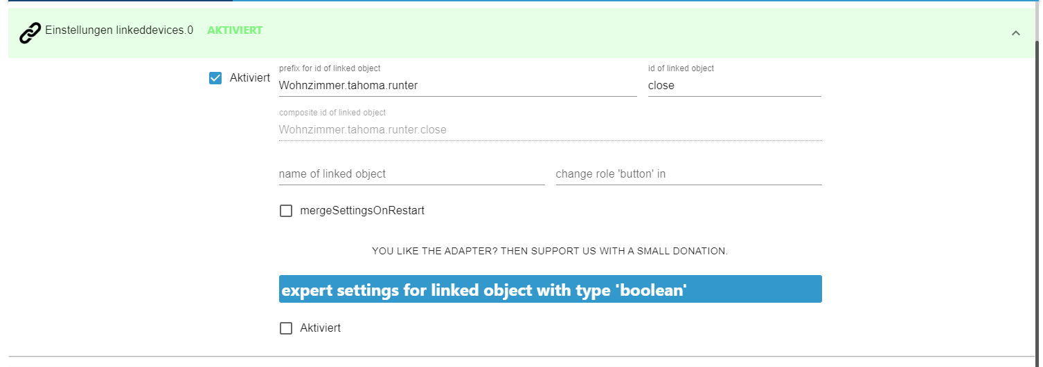1043x367 pixels.
Task: Click the prefix field containing Wohnzimmer.tahoma.runter
Action: [457, 86]
